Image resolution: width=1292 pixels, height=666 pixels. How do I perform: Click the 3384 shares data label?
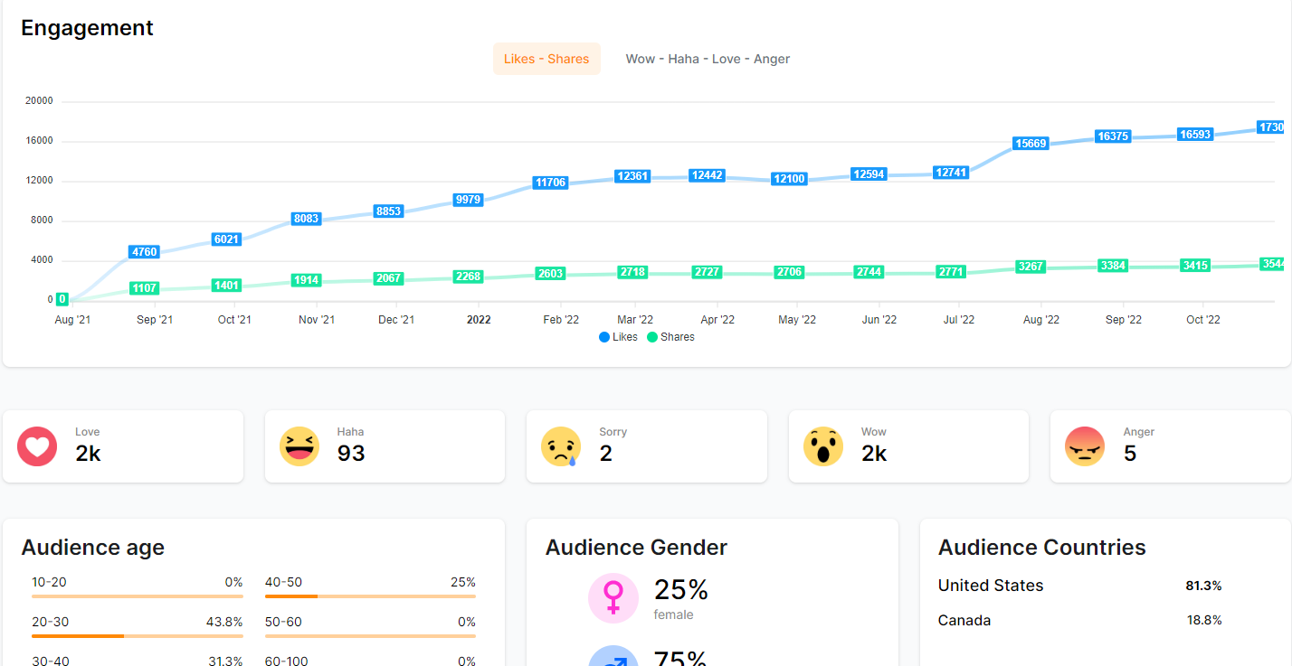click(x=1113, y=266)
